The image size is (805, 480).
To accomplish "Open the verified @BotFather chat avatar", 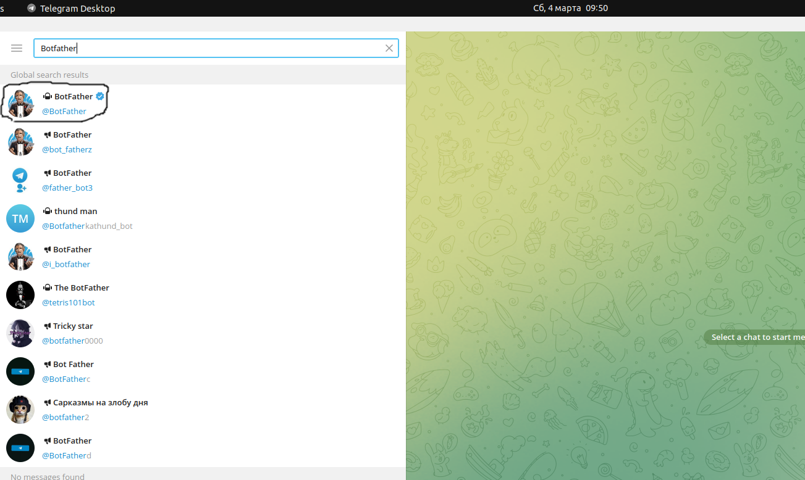I will [x=20, y=104].
